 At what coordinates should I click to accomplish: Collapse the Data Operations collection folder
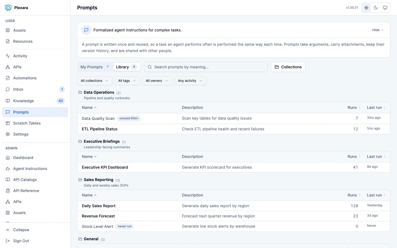point(80,92)
